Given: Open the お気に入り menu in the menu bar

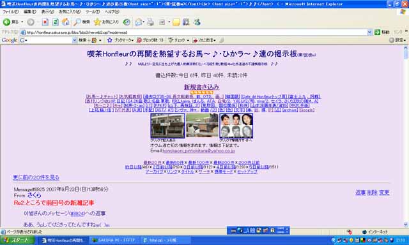Looking at the screenshot, I should [70, 12].
